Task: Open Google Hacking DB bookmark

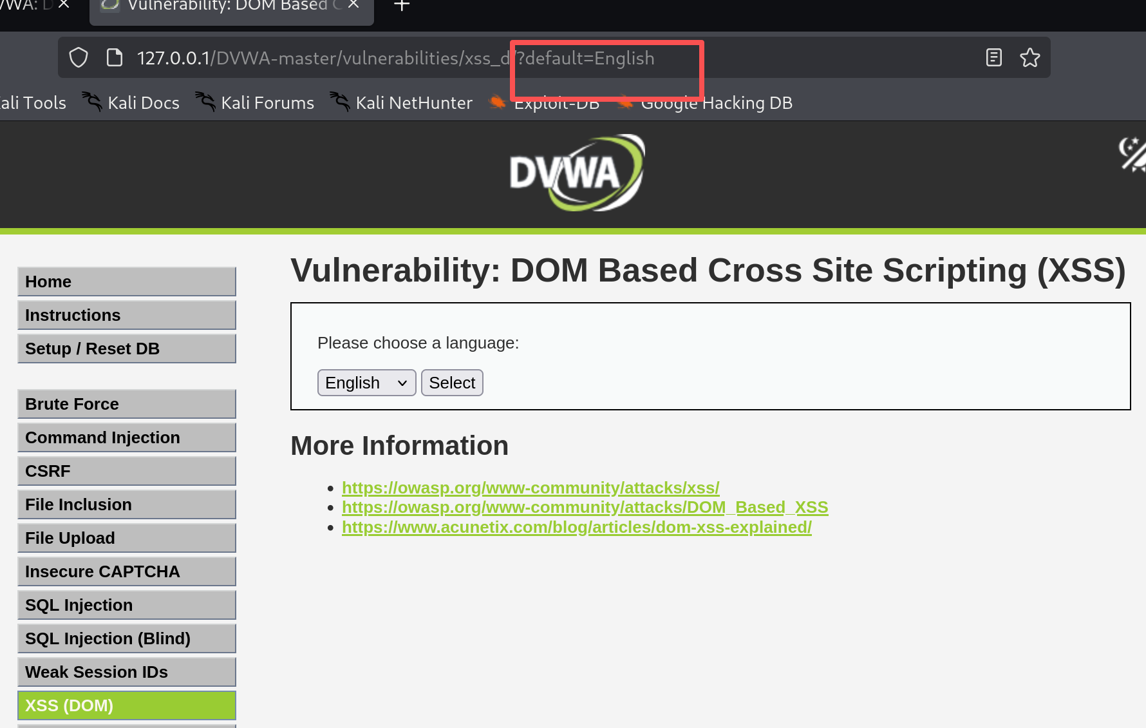Action: click(x=705, y=102)
